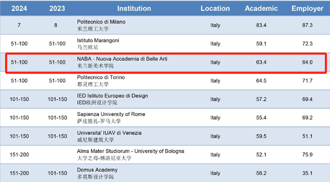Select the 2024 rank 7 cell
The width and height of the screenshot is (330, 182).
coord(19,25)
